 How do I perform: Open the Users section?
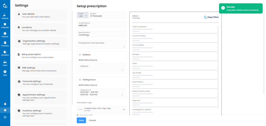click(x=5, y=63)
